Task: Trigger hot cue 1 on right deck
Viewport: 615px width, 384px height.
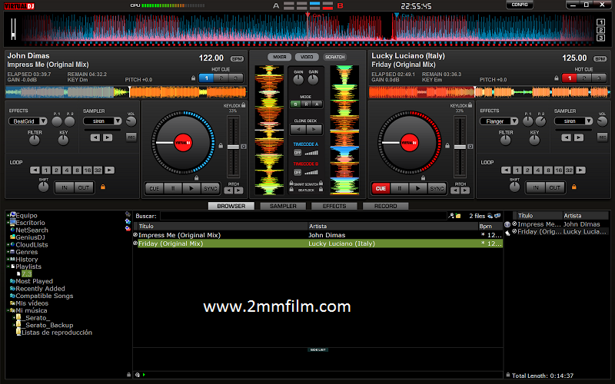Action: pos(570,78)
